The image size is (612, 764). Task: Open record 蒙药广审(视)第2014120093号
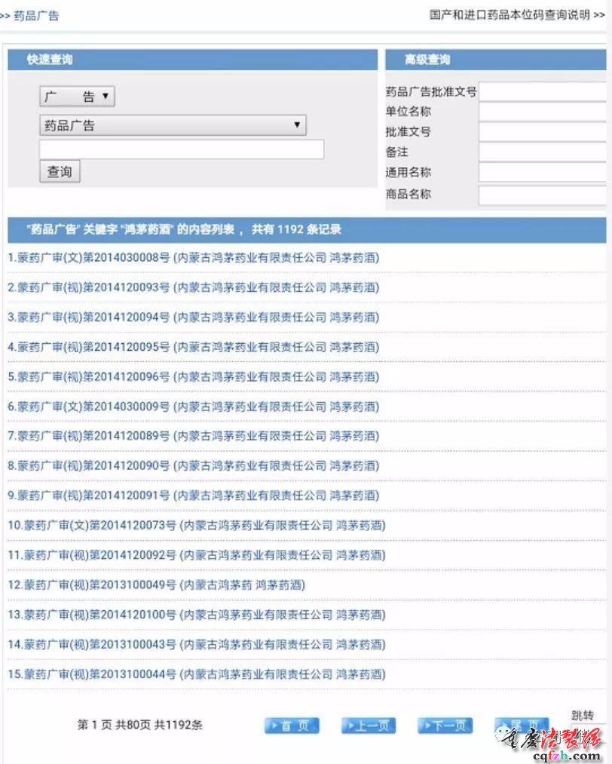click(193, 287)
